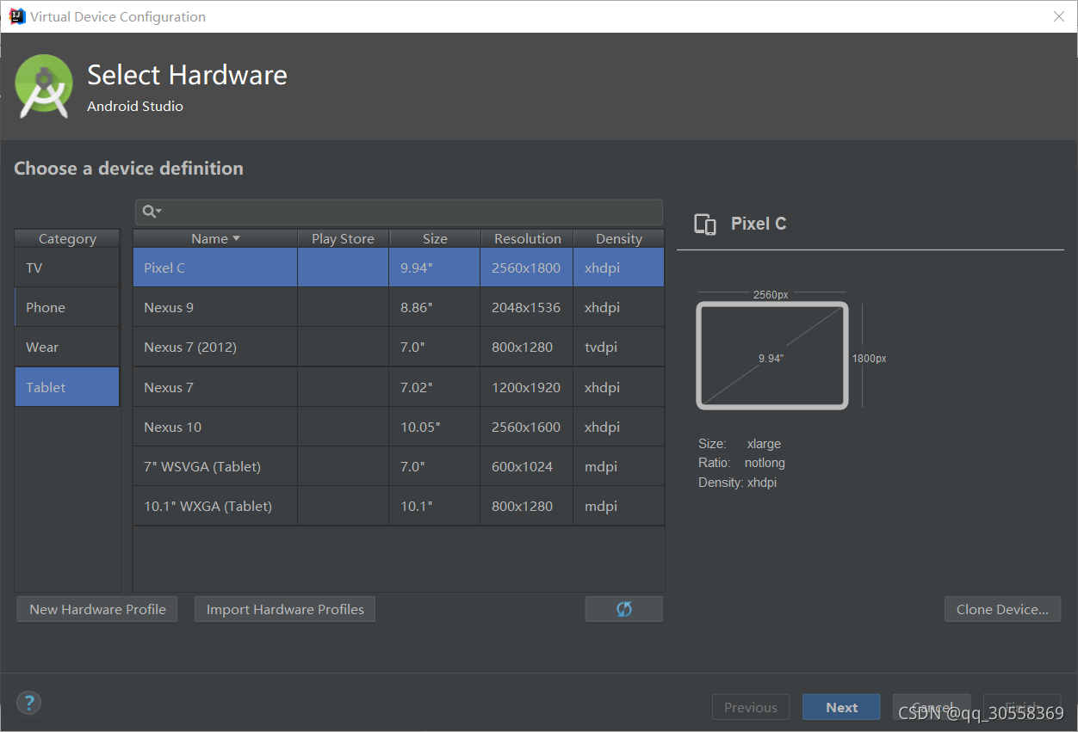Click the IntelliJ title bar app icon
The width and height of the screenshot is (1078, 732).
(x=16, y=16)
